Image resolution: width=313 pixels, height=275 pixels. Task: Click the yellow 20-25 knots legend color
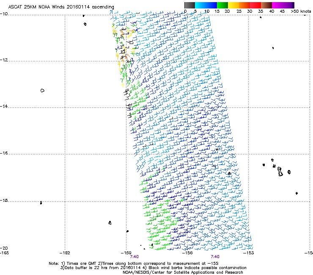coord(233,5)
